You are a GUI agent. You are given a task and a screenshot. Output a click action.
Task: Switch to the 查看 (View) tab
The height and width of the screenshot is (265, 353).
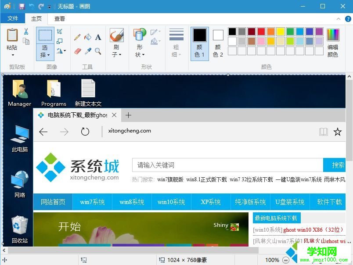[60, 18]
